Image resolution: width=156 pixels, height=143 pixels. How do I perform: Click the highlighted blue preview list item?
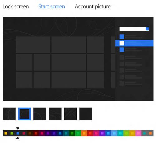tap(134, 43)
